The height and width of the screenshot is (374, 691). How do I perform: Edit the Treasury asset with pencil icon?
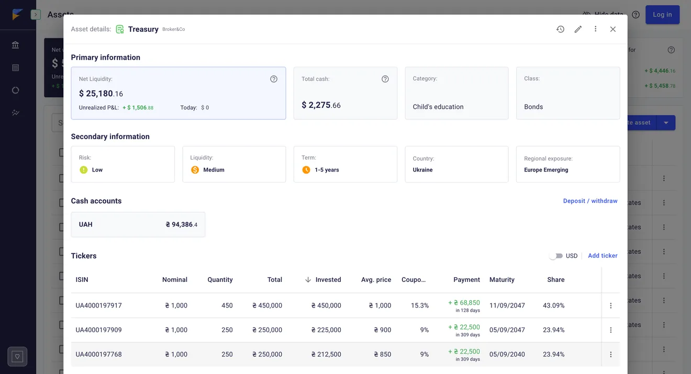point(578,29)
